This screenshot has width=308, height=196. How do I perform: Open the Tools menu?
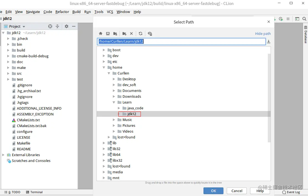tap(99, 12)
